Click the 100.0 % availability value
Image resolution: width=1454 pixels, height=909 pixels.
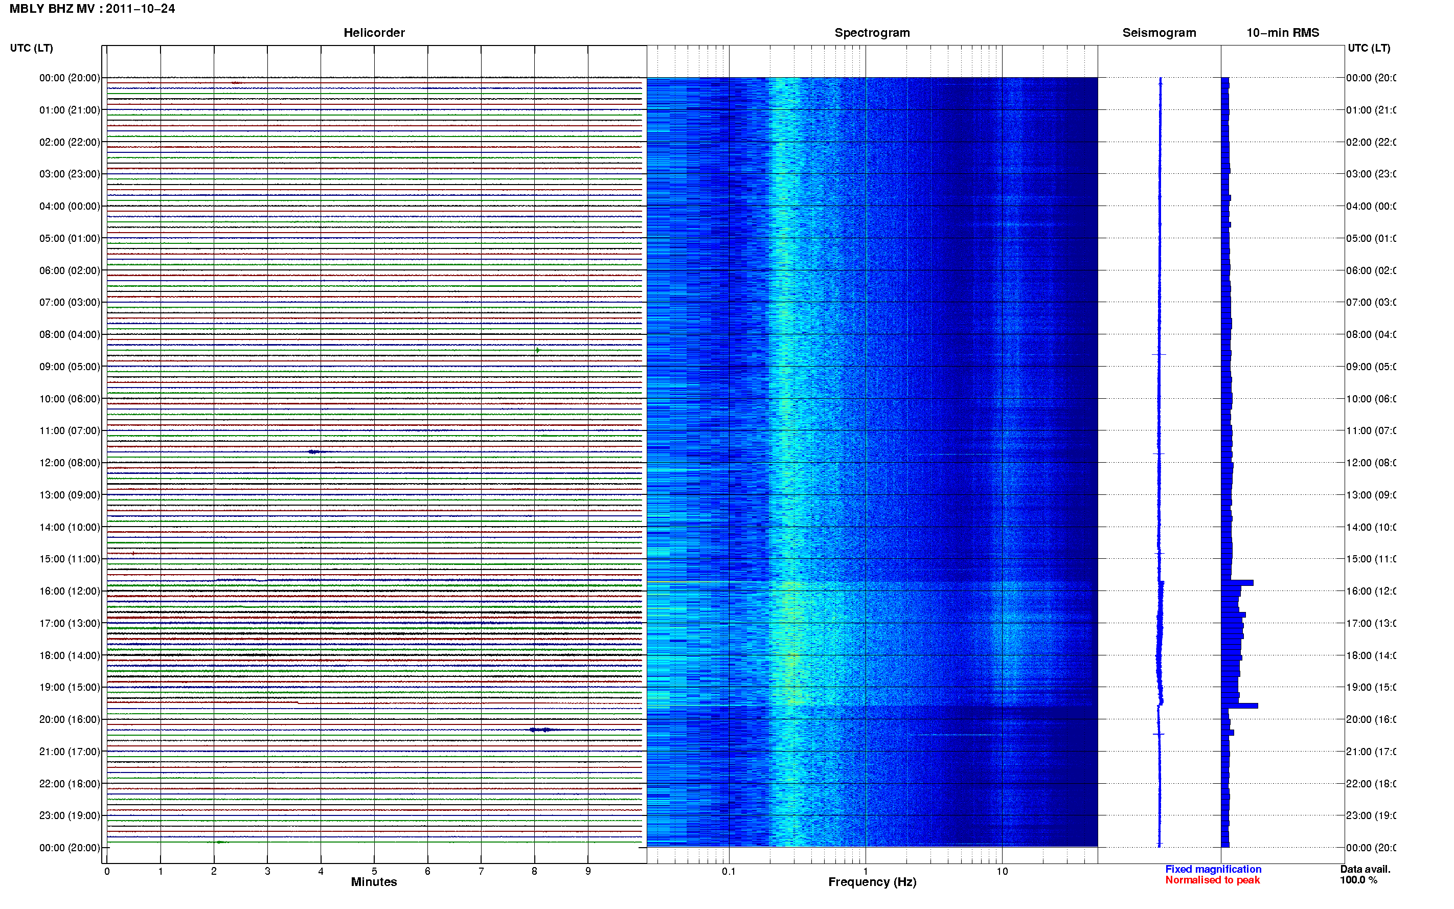click(1358, 880)
